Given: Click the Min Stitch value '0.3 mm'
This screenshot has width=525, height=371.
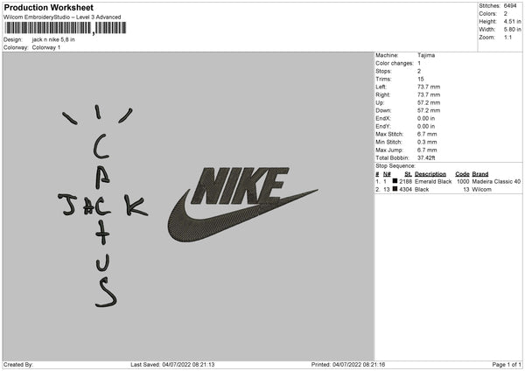Looking at the screenshot, I should pyautogui.click(x=427, y=142).
